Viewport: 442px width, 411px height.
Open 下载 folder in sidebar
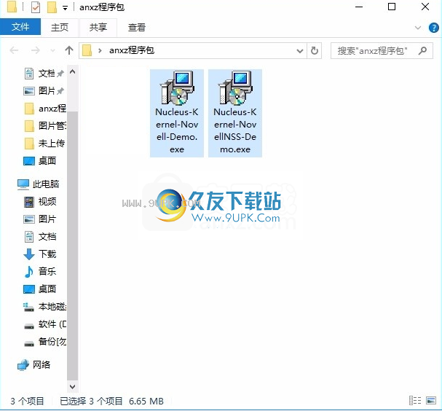(x=40, y=254)
